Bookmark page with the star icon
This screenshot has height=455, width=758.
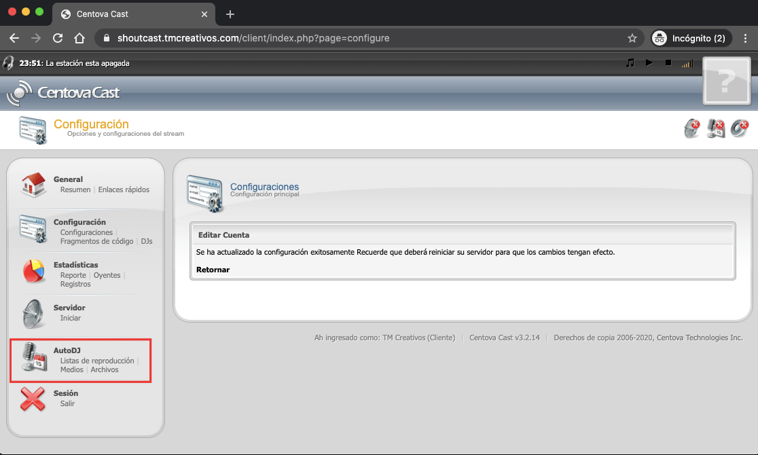pos(632,38)
